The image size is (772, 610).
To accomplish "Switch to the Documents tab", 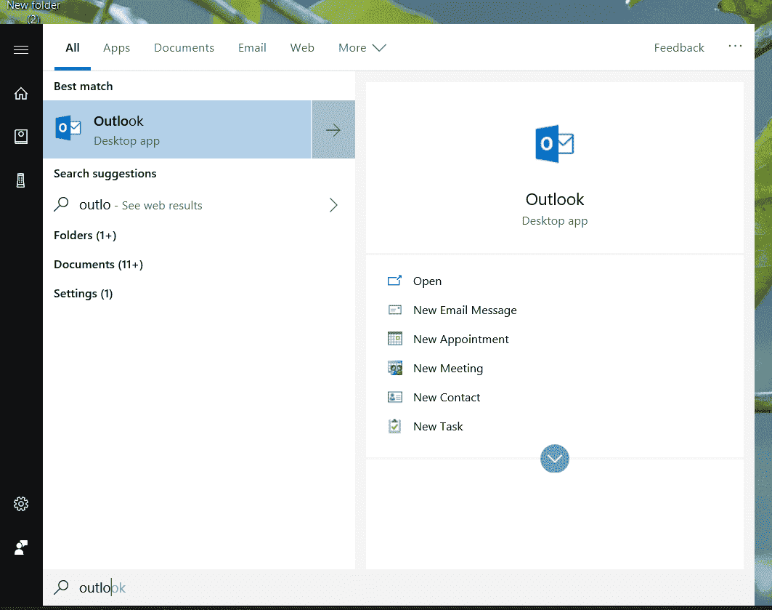I will [184, 48].
